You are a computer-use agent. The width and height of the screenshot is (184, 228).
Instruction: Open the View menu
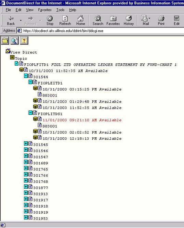30,10
